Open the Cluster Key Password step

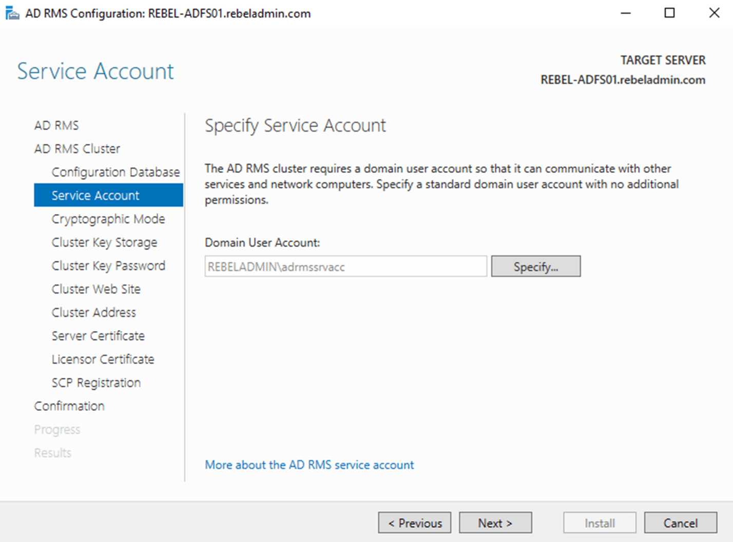(x=108, y=265)
